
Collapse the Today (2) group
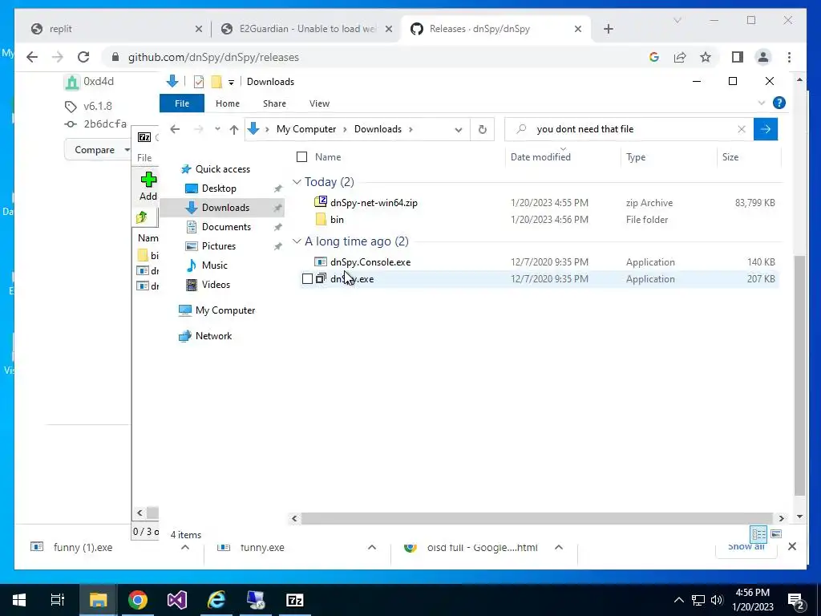click(x=297, y=182)
